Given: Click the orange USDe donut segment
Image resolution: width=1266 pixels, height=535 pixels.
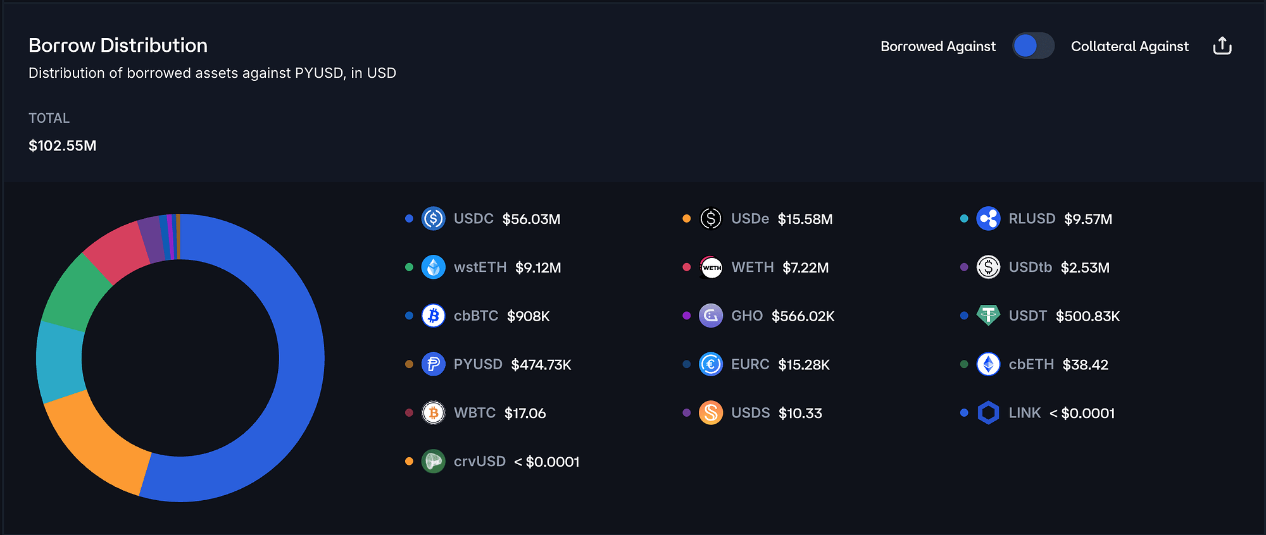Looking at the screenshot, I should pos(95,443).
